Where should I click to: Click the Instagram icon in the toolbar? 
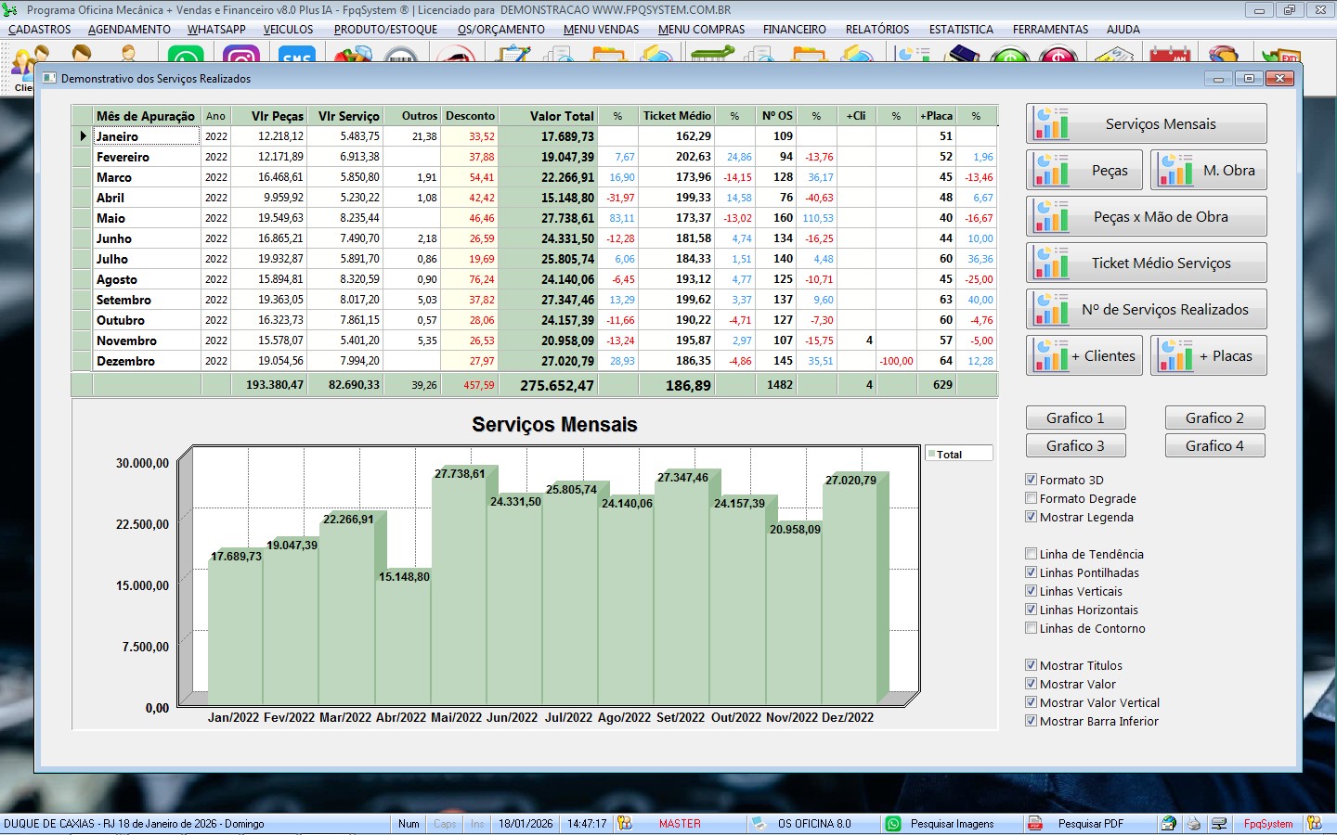(x=241, y=58)
